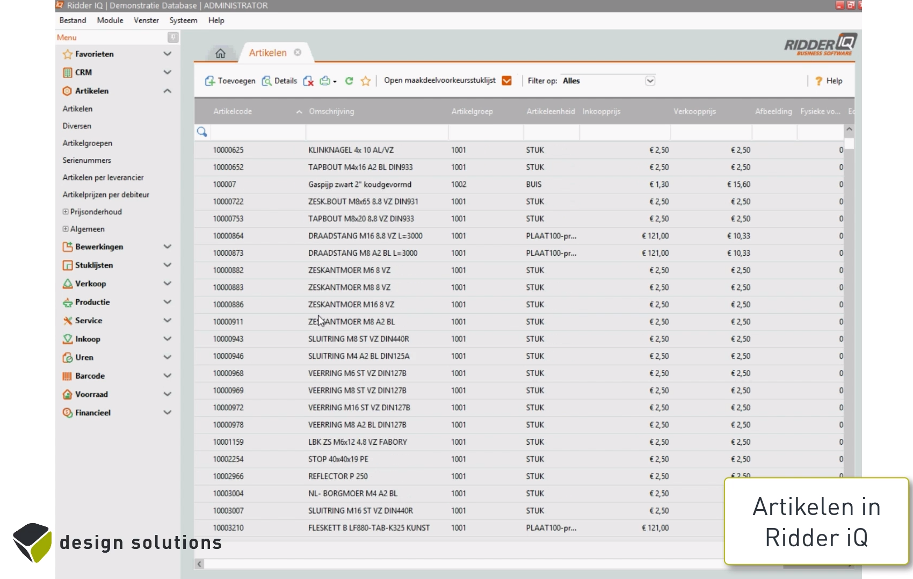Click the Help button
The image size is (913, 579).
pyautogui.click(x=828, y=81)
